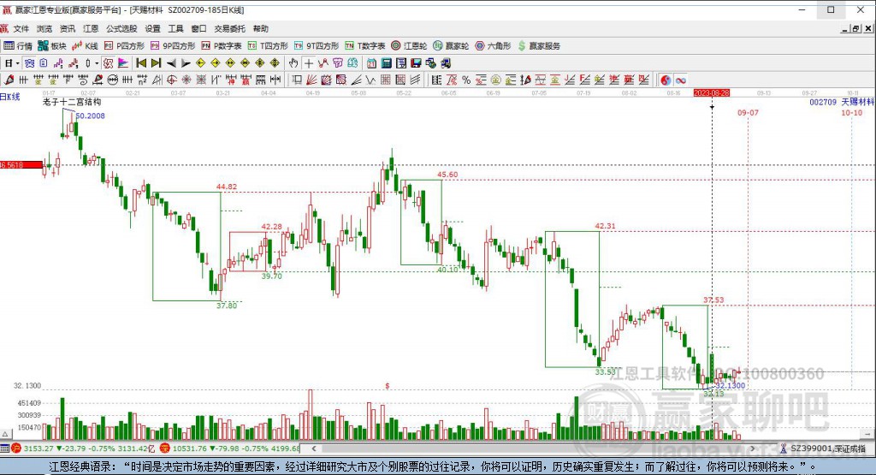The width and height of the screenshot is (876, 475).
Task: Jump to the first bar
Action: (141, 63)
